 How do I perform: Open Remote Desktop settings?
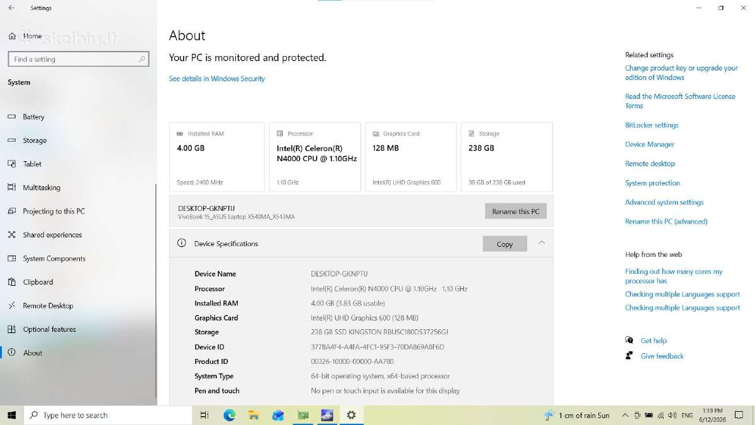(x=48, y=305)
